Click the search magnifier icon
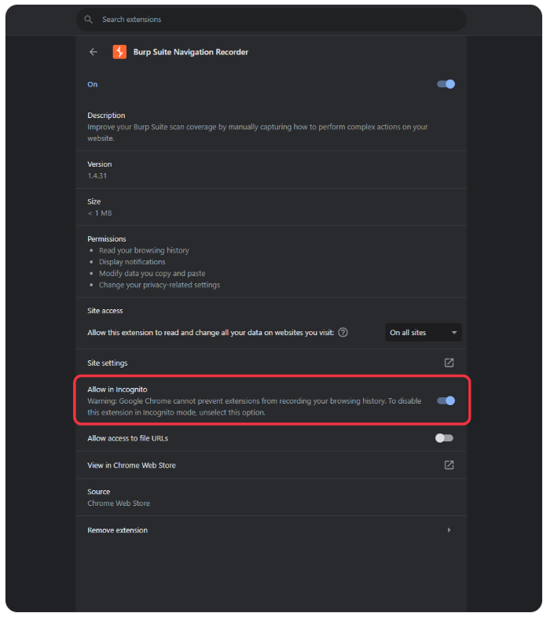The height and width of the screenshot is (620, 550). pos(89,20)
